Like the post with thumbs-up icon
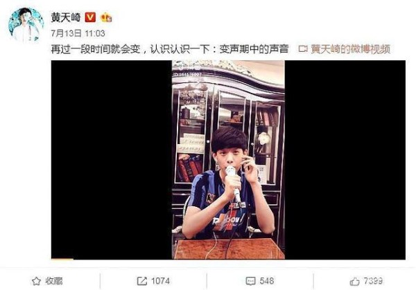 coord(354,281)
